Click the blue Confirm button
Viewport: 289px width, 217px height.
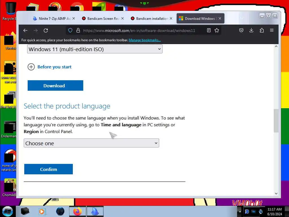pyautogui.click(x=49, y=169)
